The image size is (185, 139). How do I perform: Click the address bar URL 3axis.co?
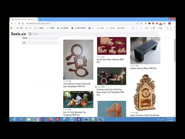point(40,23)
